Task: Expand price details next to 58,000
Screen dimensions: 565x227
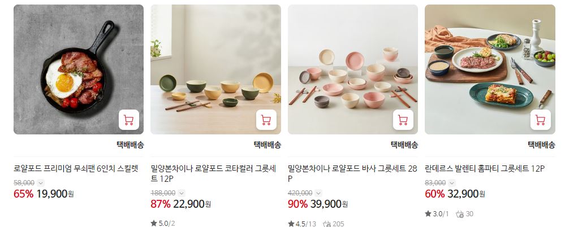Action: point(41,183)
